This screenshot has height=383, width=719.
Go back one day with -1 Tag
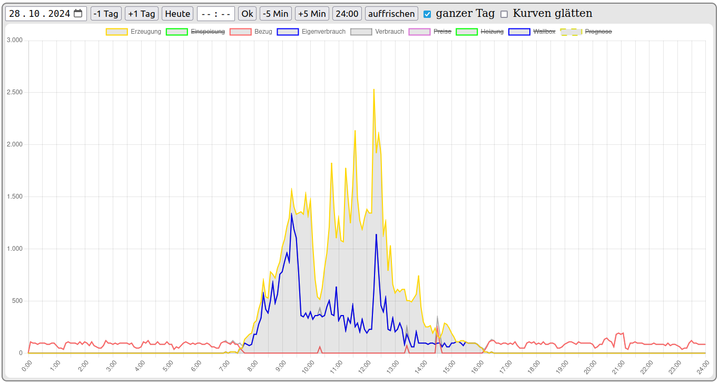pos(106,14)
